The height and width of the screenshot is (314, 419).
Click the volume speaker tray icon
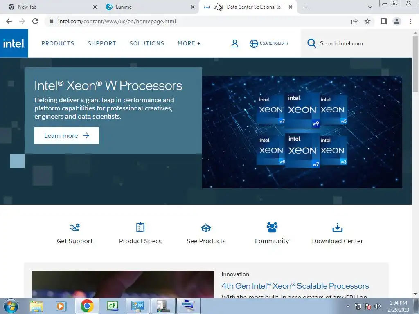[x=378, y=306]
